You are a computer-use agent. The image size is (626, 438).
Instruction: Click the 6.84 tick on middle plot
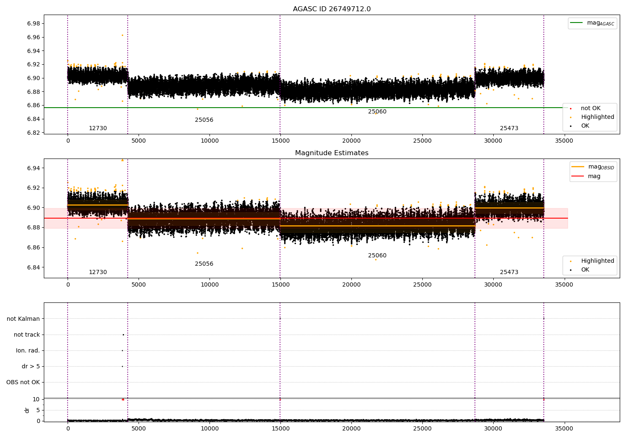[34, 268]
